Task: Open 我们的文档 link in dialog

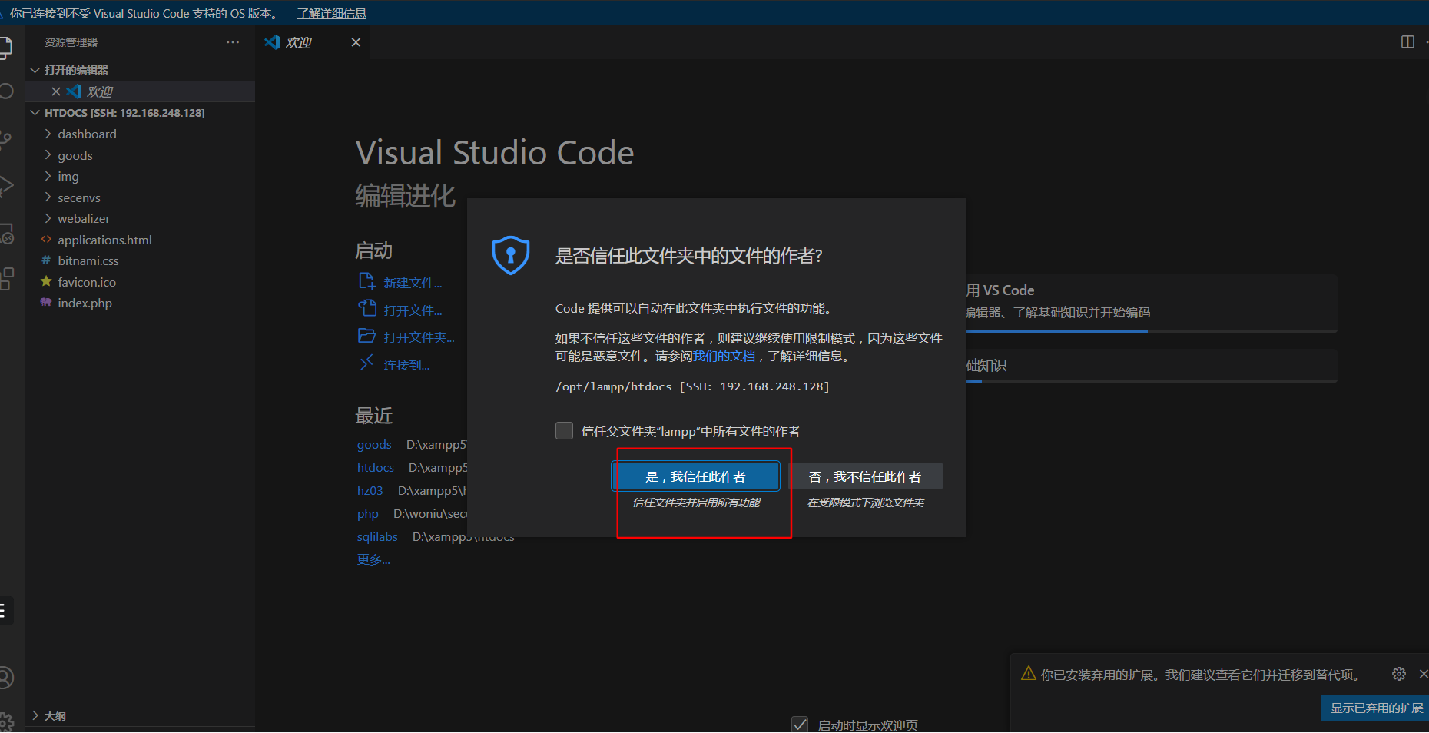Action: [724, 356]
